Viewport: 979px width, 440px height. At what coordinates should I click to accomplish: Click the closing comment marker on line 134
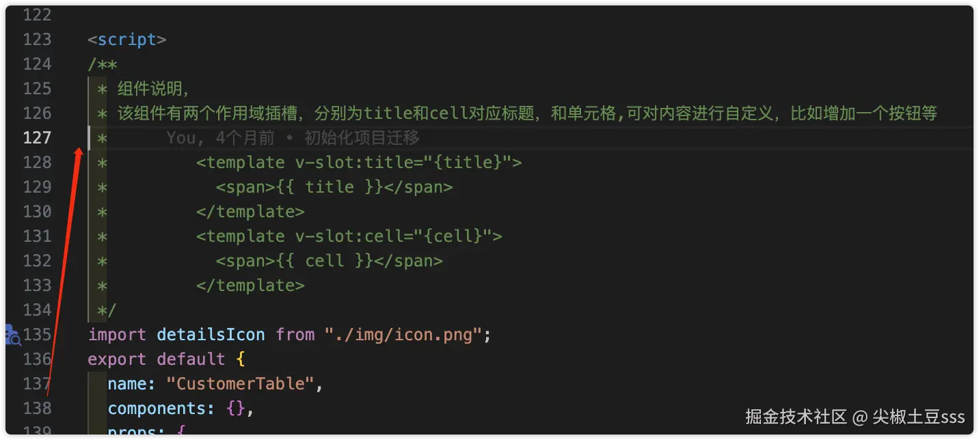point(107,310)
